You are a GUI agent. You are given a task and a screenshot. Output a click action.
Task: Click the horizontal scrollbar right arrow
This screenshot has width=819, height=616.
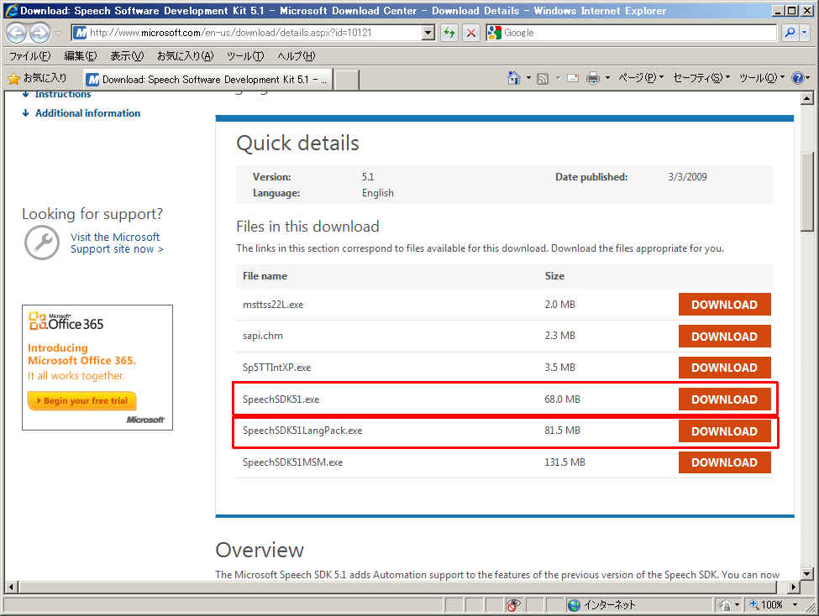[794, 587]
